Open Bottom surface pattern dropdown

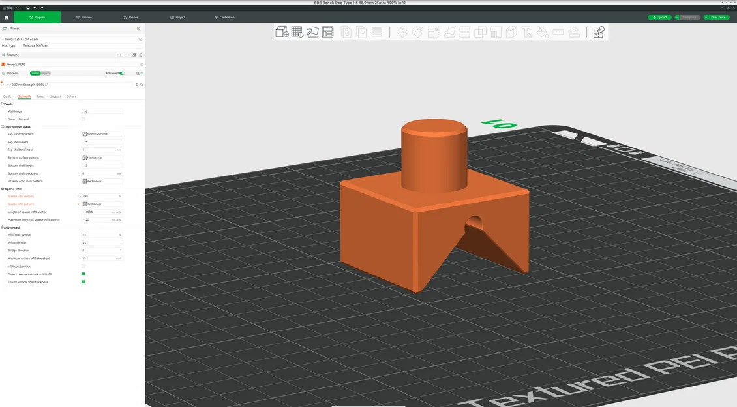pyautogui.click(x=102, y=158)
